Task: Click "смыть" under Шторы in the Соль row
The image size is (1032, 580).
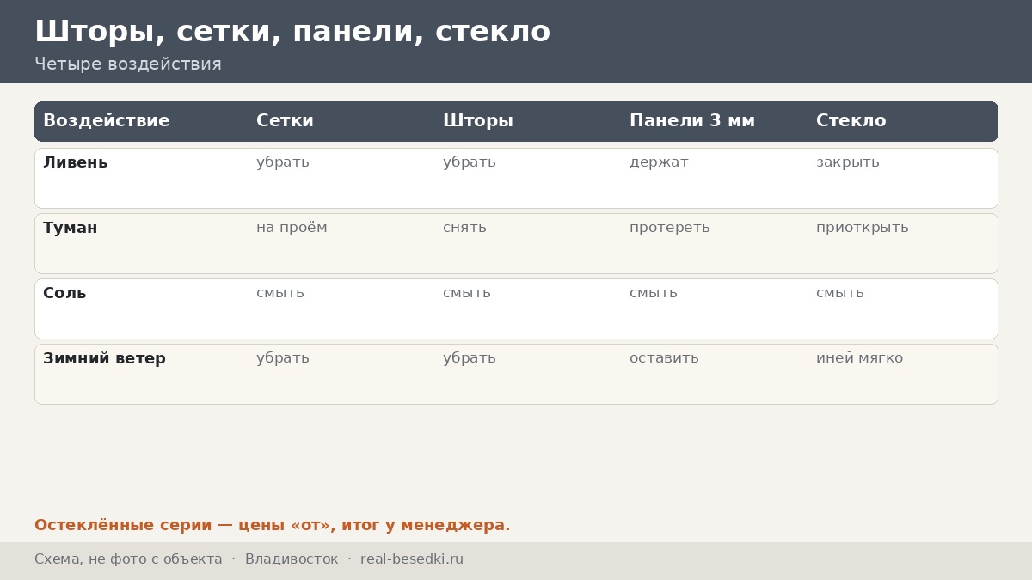Action: point(467,293)
